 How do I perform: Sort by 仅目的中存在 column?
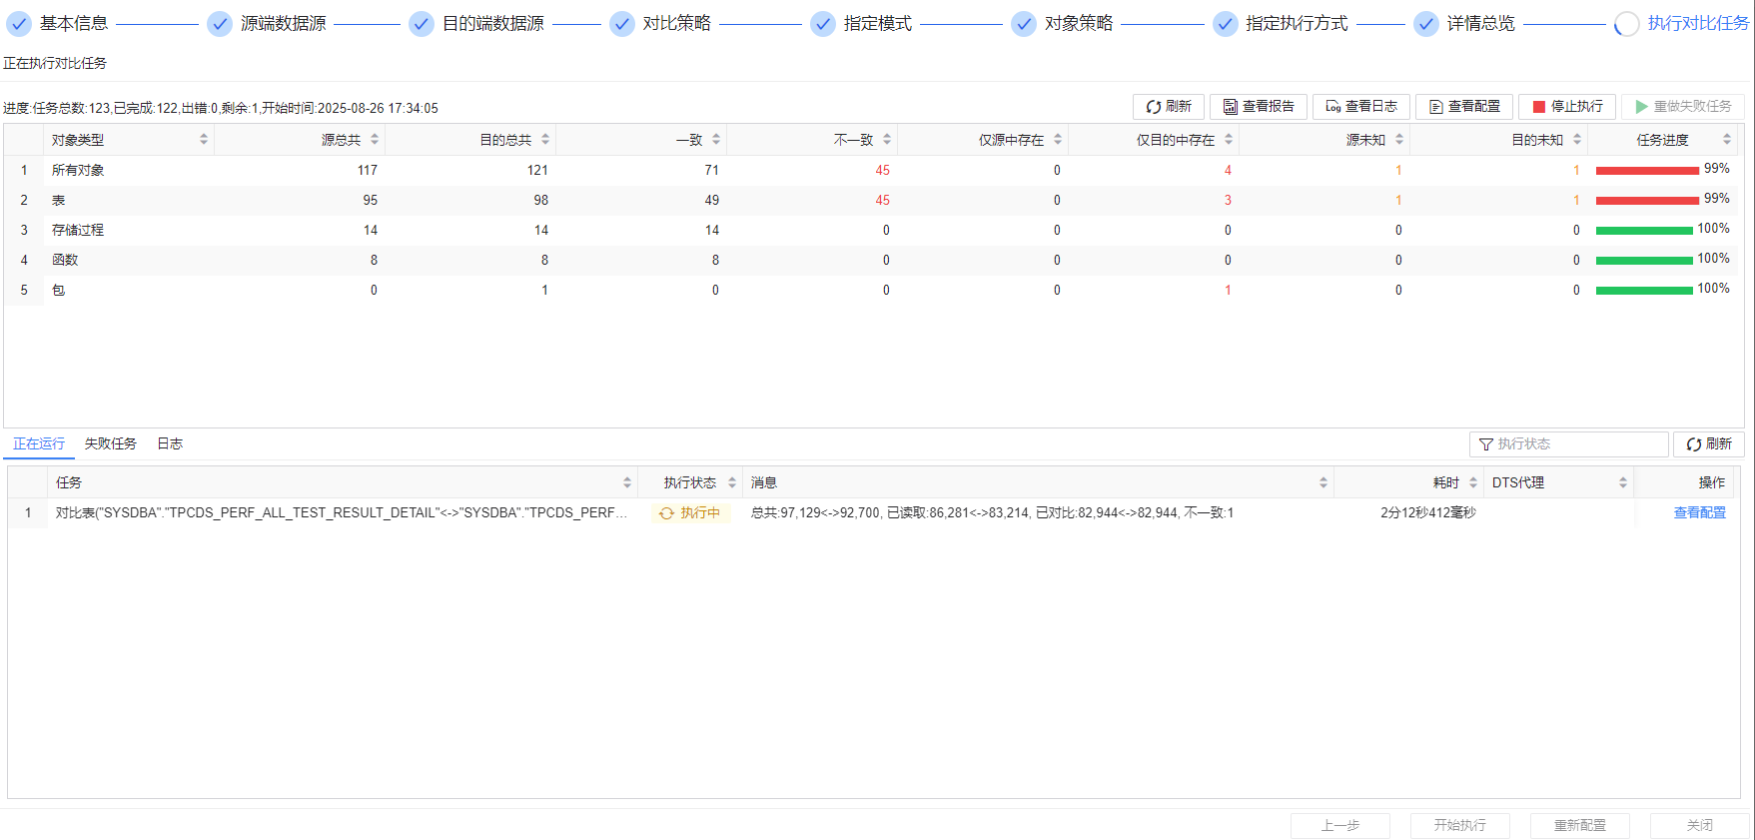[1229, 140]
